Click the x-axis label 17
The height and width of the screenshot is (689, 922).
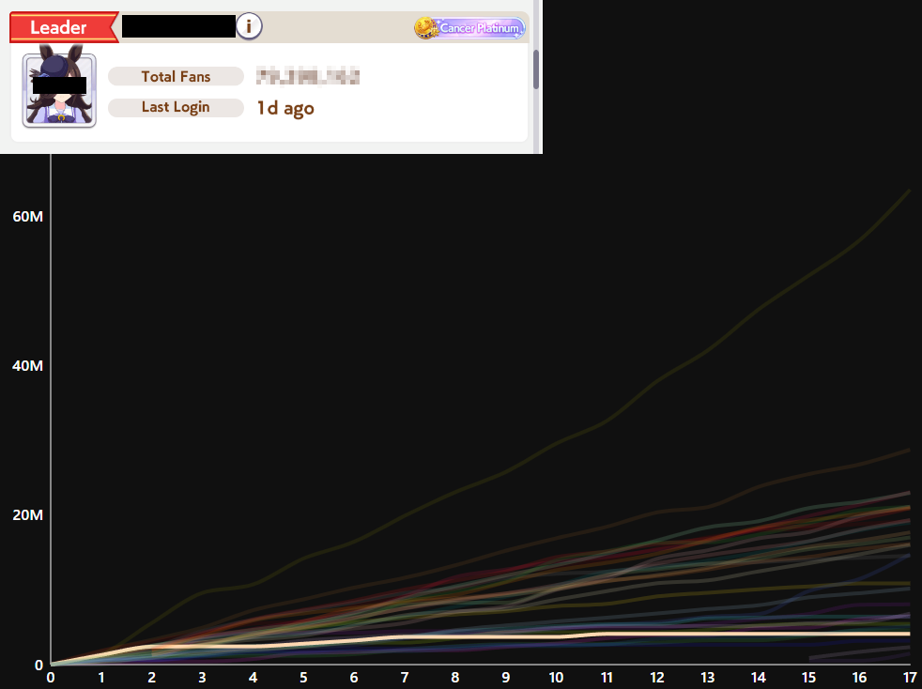click(910, 677)
